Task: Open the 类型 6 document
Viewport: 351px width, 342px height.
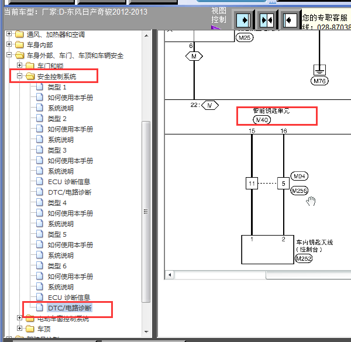Action: 57,266
